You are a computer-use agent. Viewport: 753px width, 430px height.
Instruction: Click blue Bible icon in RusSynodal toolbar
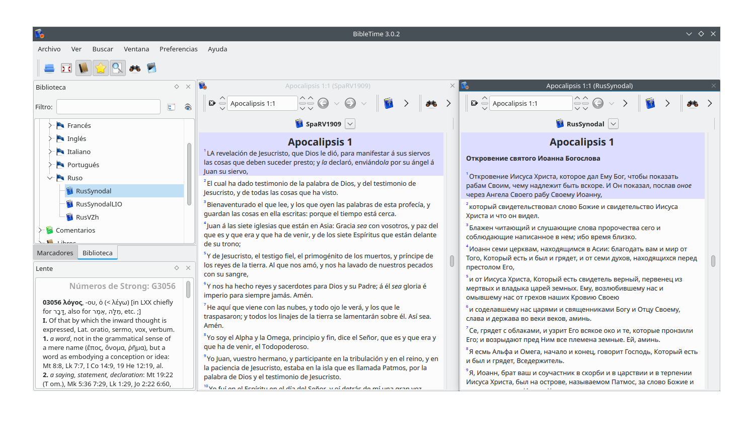pyautogui.click(x=650, y=103)
